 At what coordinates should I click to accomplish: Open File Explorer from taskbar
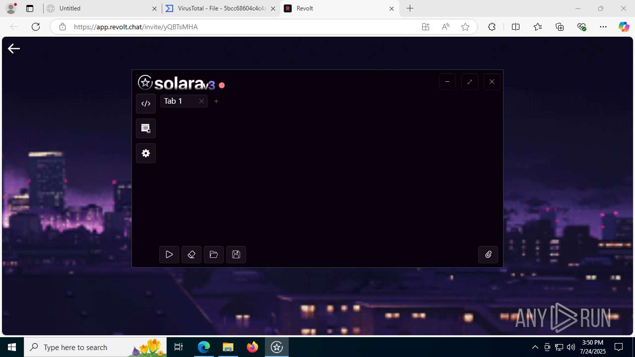click(228, 347)
